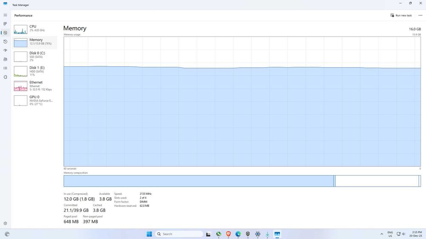Click the Hardware reserved 62.0 MB value
Image resolution: width=426 pixels, height=239 pixels.
point(144,206)
